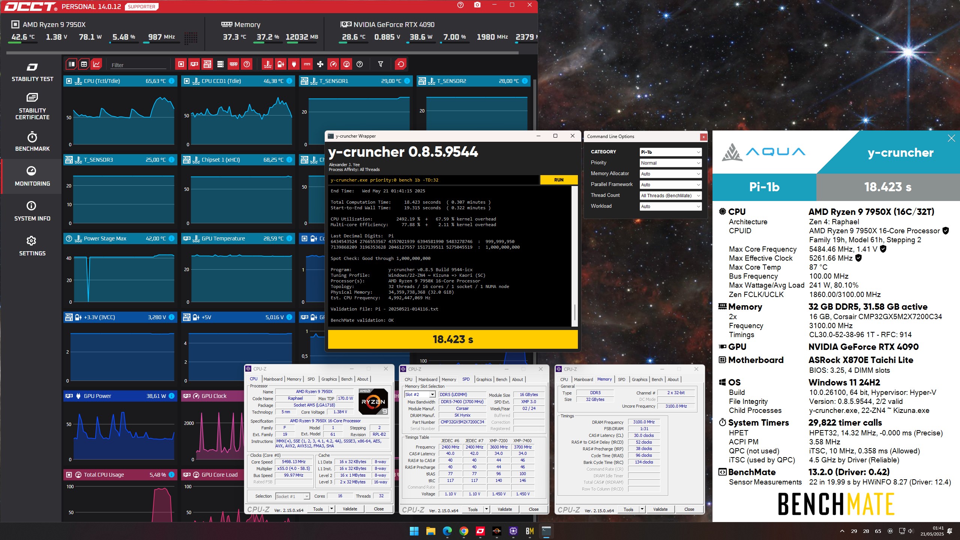The image size is (960, 540).
Task: Take a screenshot with OCCT camera icon
Action: tap(477, 5)
